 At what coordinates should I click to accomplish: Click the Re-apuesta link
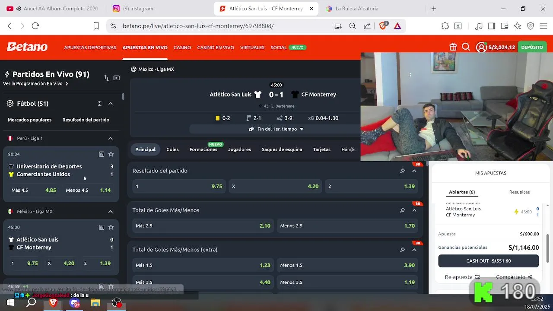coord(462,277)
